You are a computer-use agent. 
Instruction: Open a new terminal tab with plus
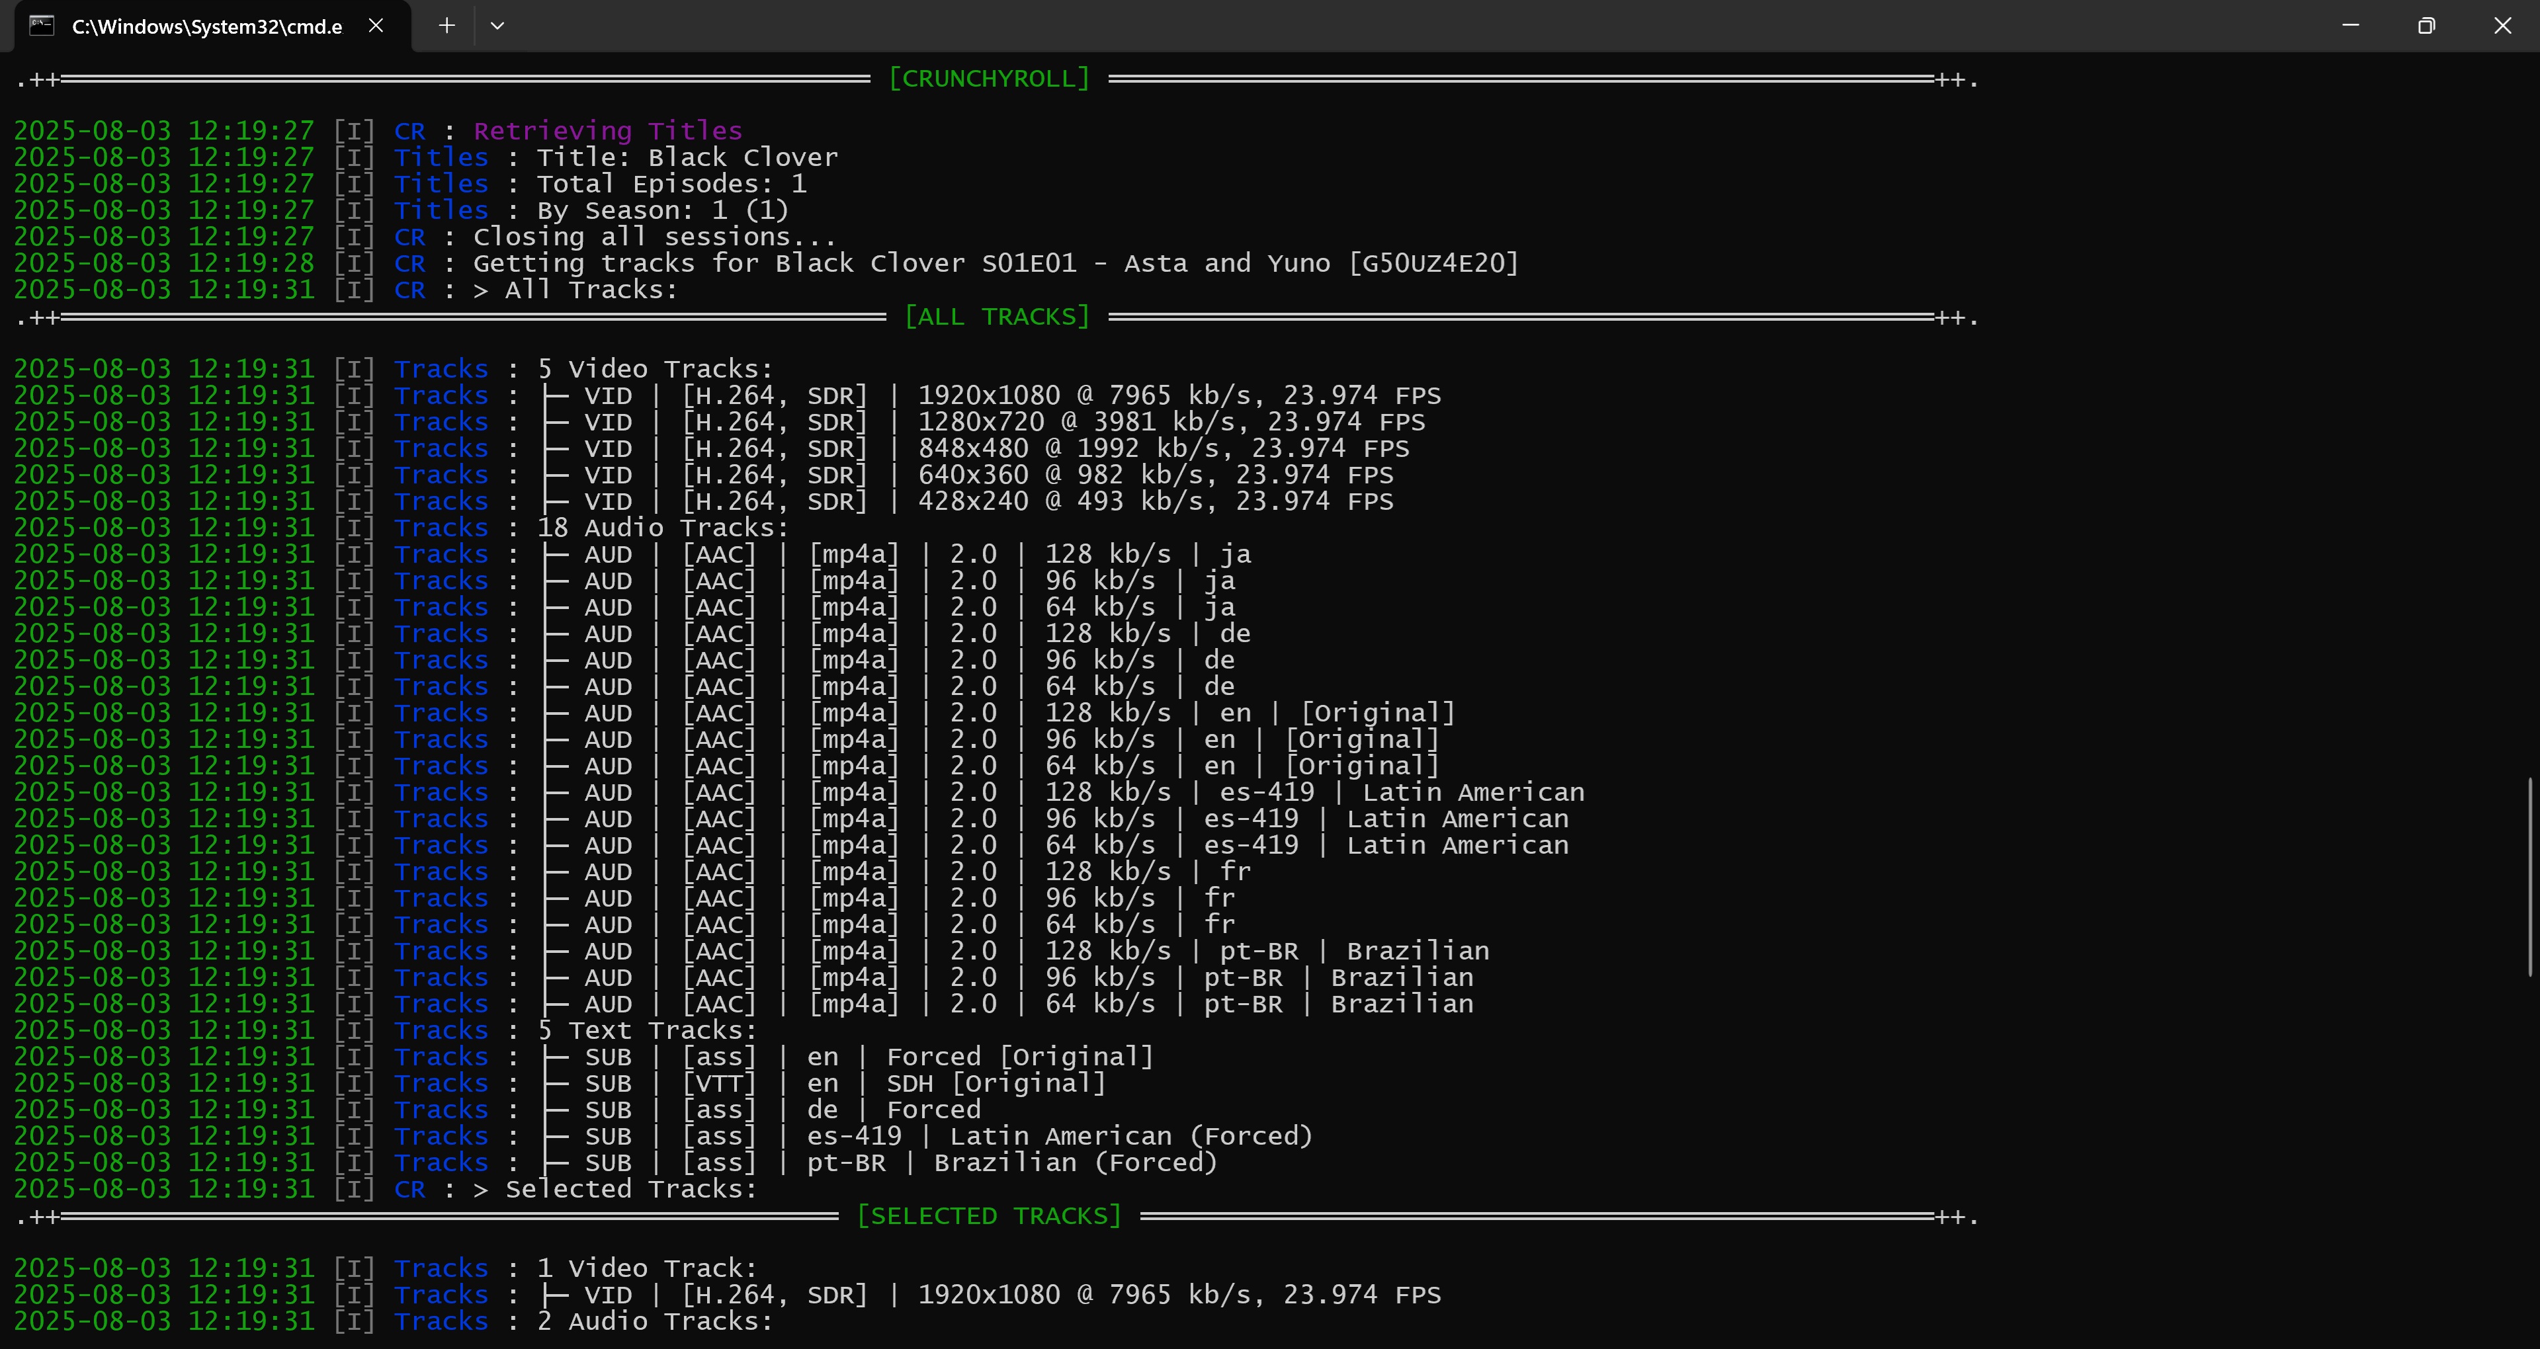tap(446, 26)
